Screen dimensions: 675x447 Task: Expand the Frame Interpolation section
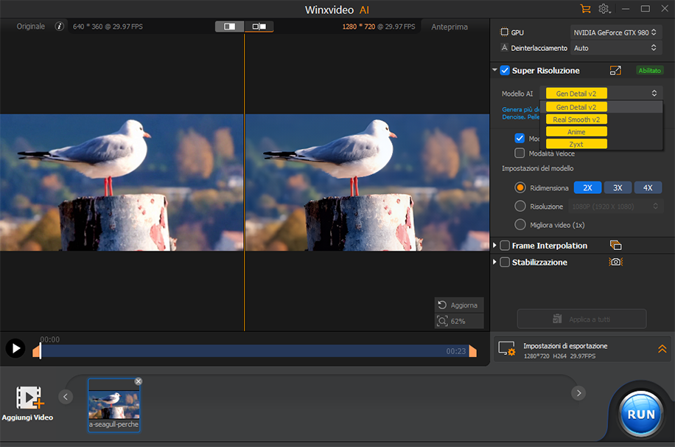(x=494, y=246)
